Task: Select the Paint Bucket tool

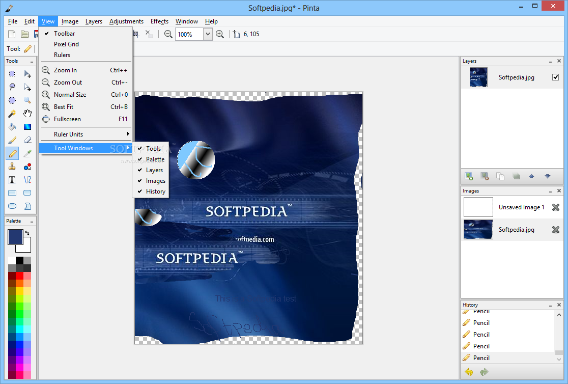Action: point(12,126)
